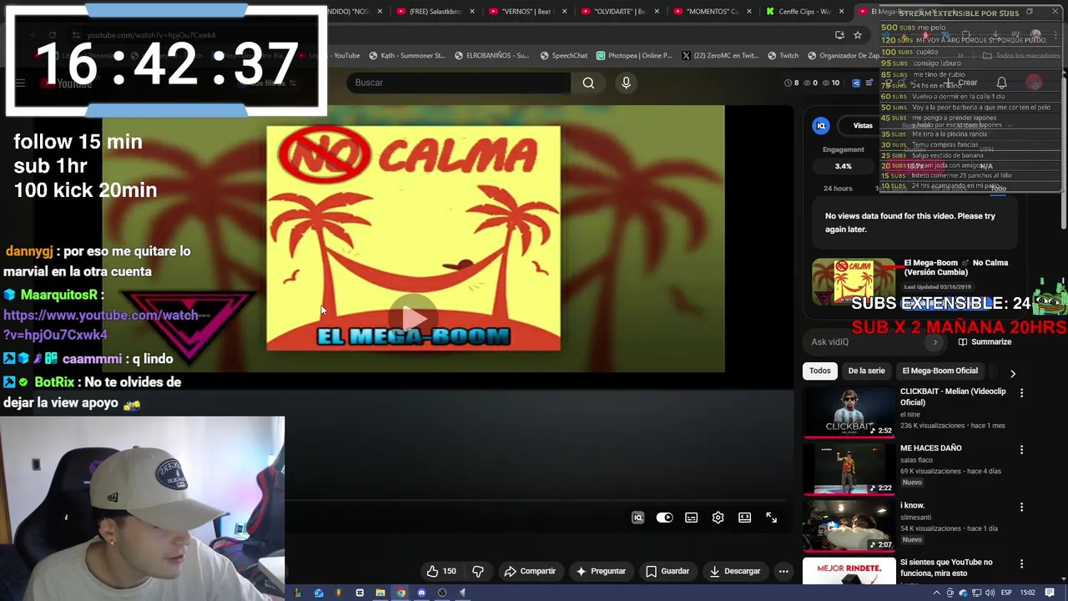Open the ELROBANIÑOS bookmark
Image resolution: width=1068 pixels, height=601 pixels.
492,56
